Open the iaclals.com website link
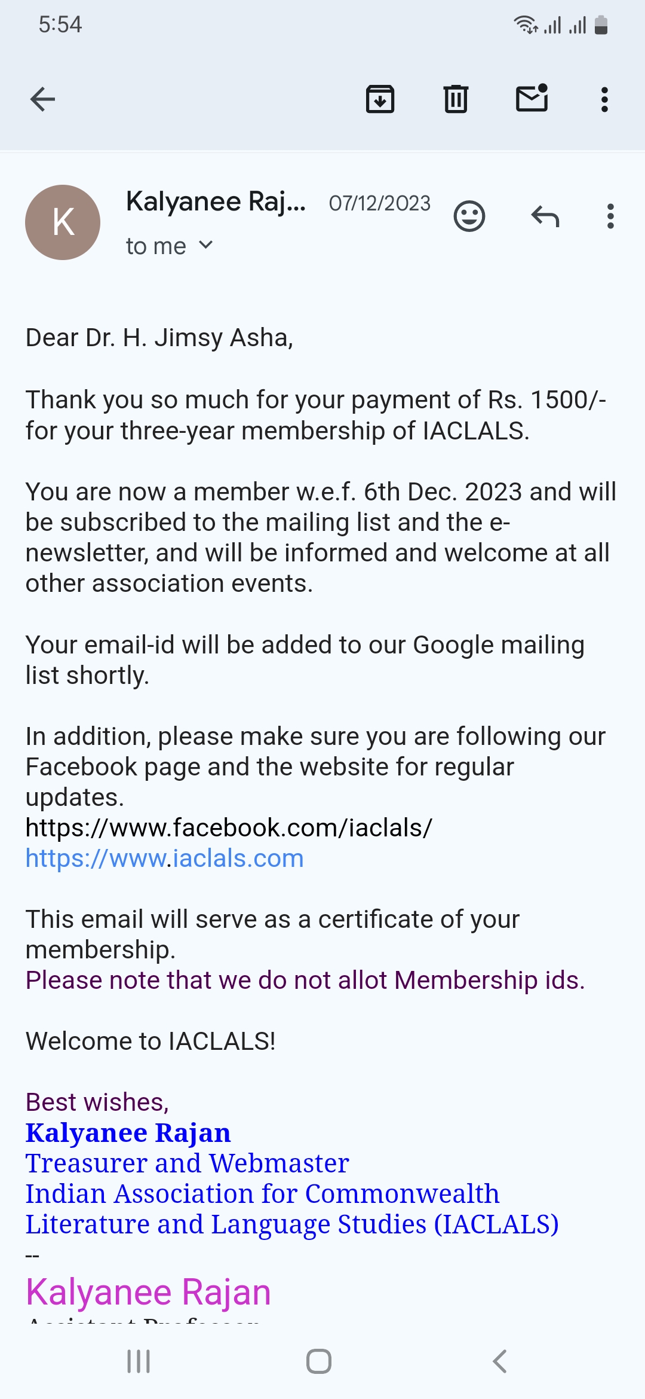The height and width of the screenshot is (1399, 645). tap(165, 859)
